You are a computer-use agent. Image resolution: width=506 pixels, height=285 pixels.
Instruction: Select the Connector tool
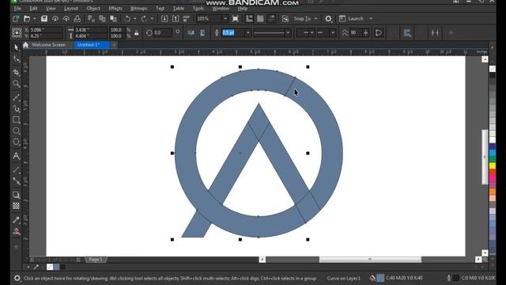click(16, 181)
